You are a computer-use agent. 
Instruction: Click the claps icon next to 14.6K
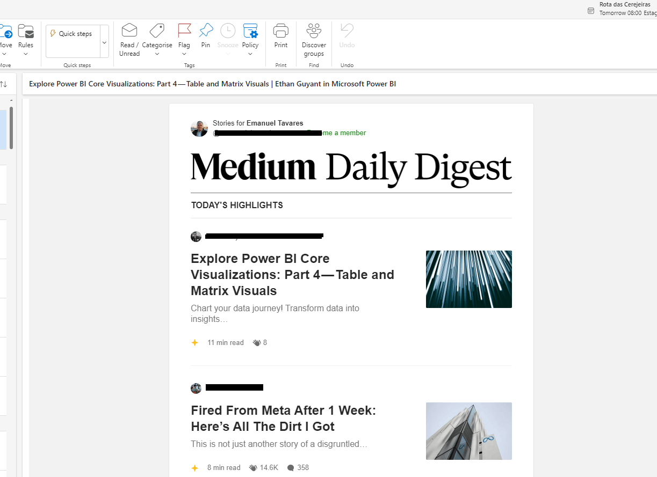[254, 468]
